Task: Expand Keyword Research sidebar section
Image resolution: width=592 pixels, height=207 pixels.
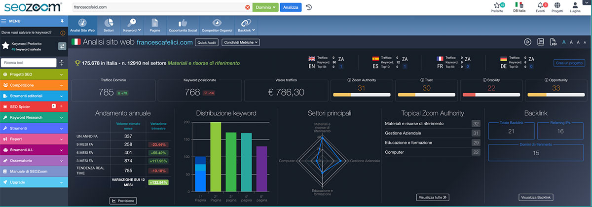Action: [x=34, y=118]
